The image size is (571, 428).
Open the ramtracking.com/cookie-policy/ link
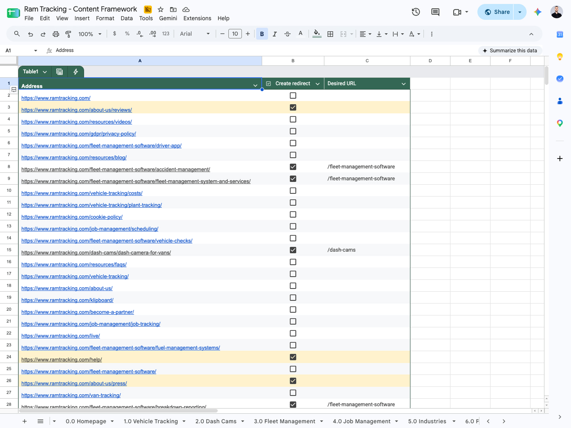(72, 217)
